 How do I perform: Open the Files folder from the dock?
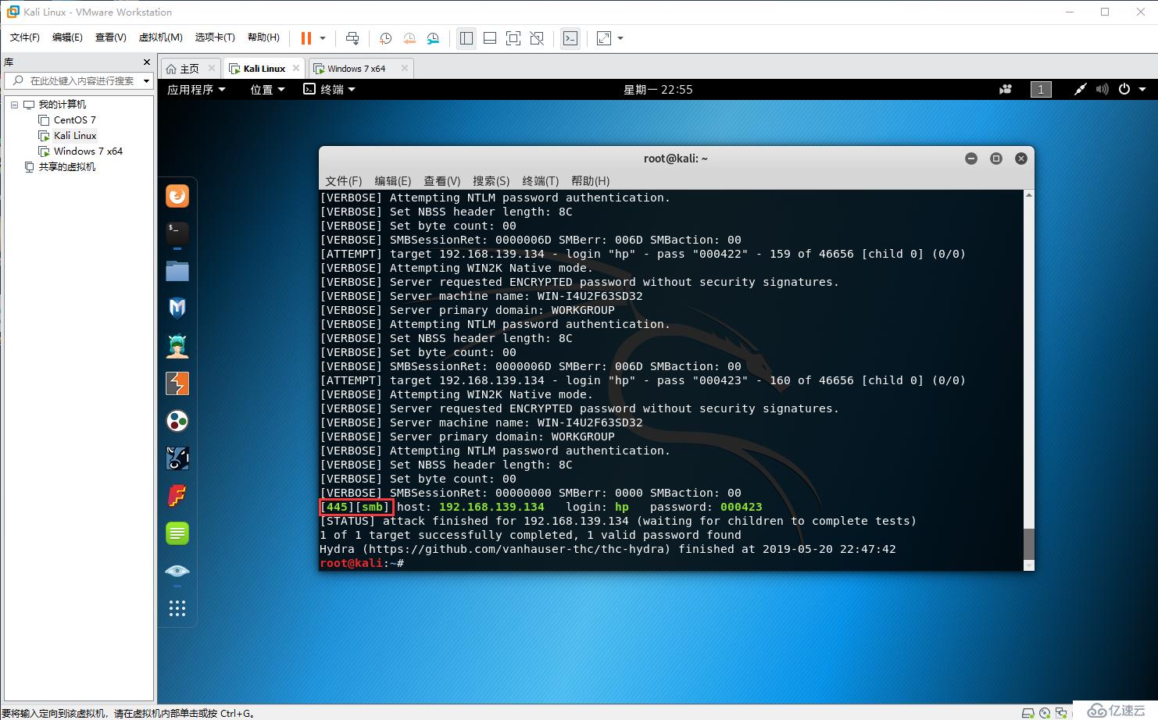pos(177,271)
